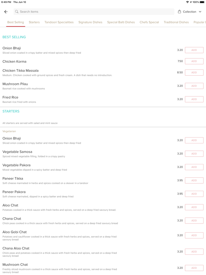Tap the back arrow icon
This screenshot has height=275, width=206.
click(6, 12)
